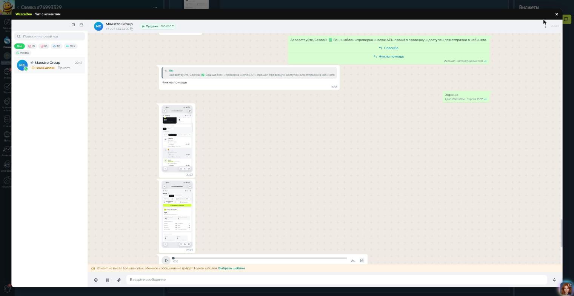574x296 pixels.
Task: Focus the Поиск или новый чат search field
Action: (49, 36)
